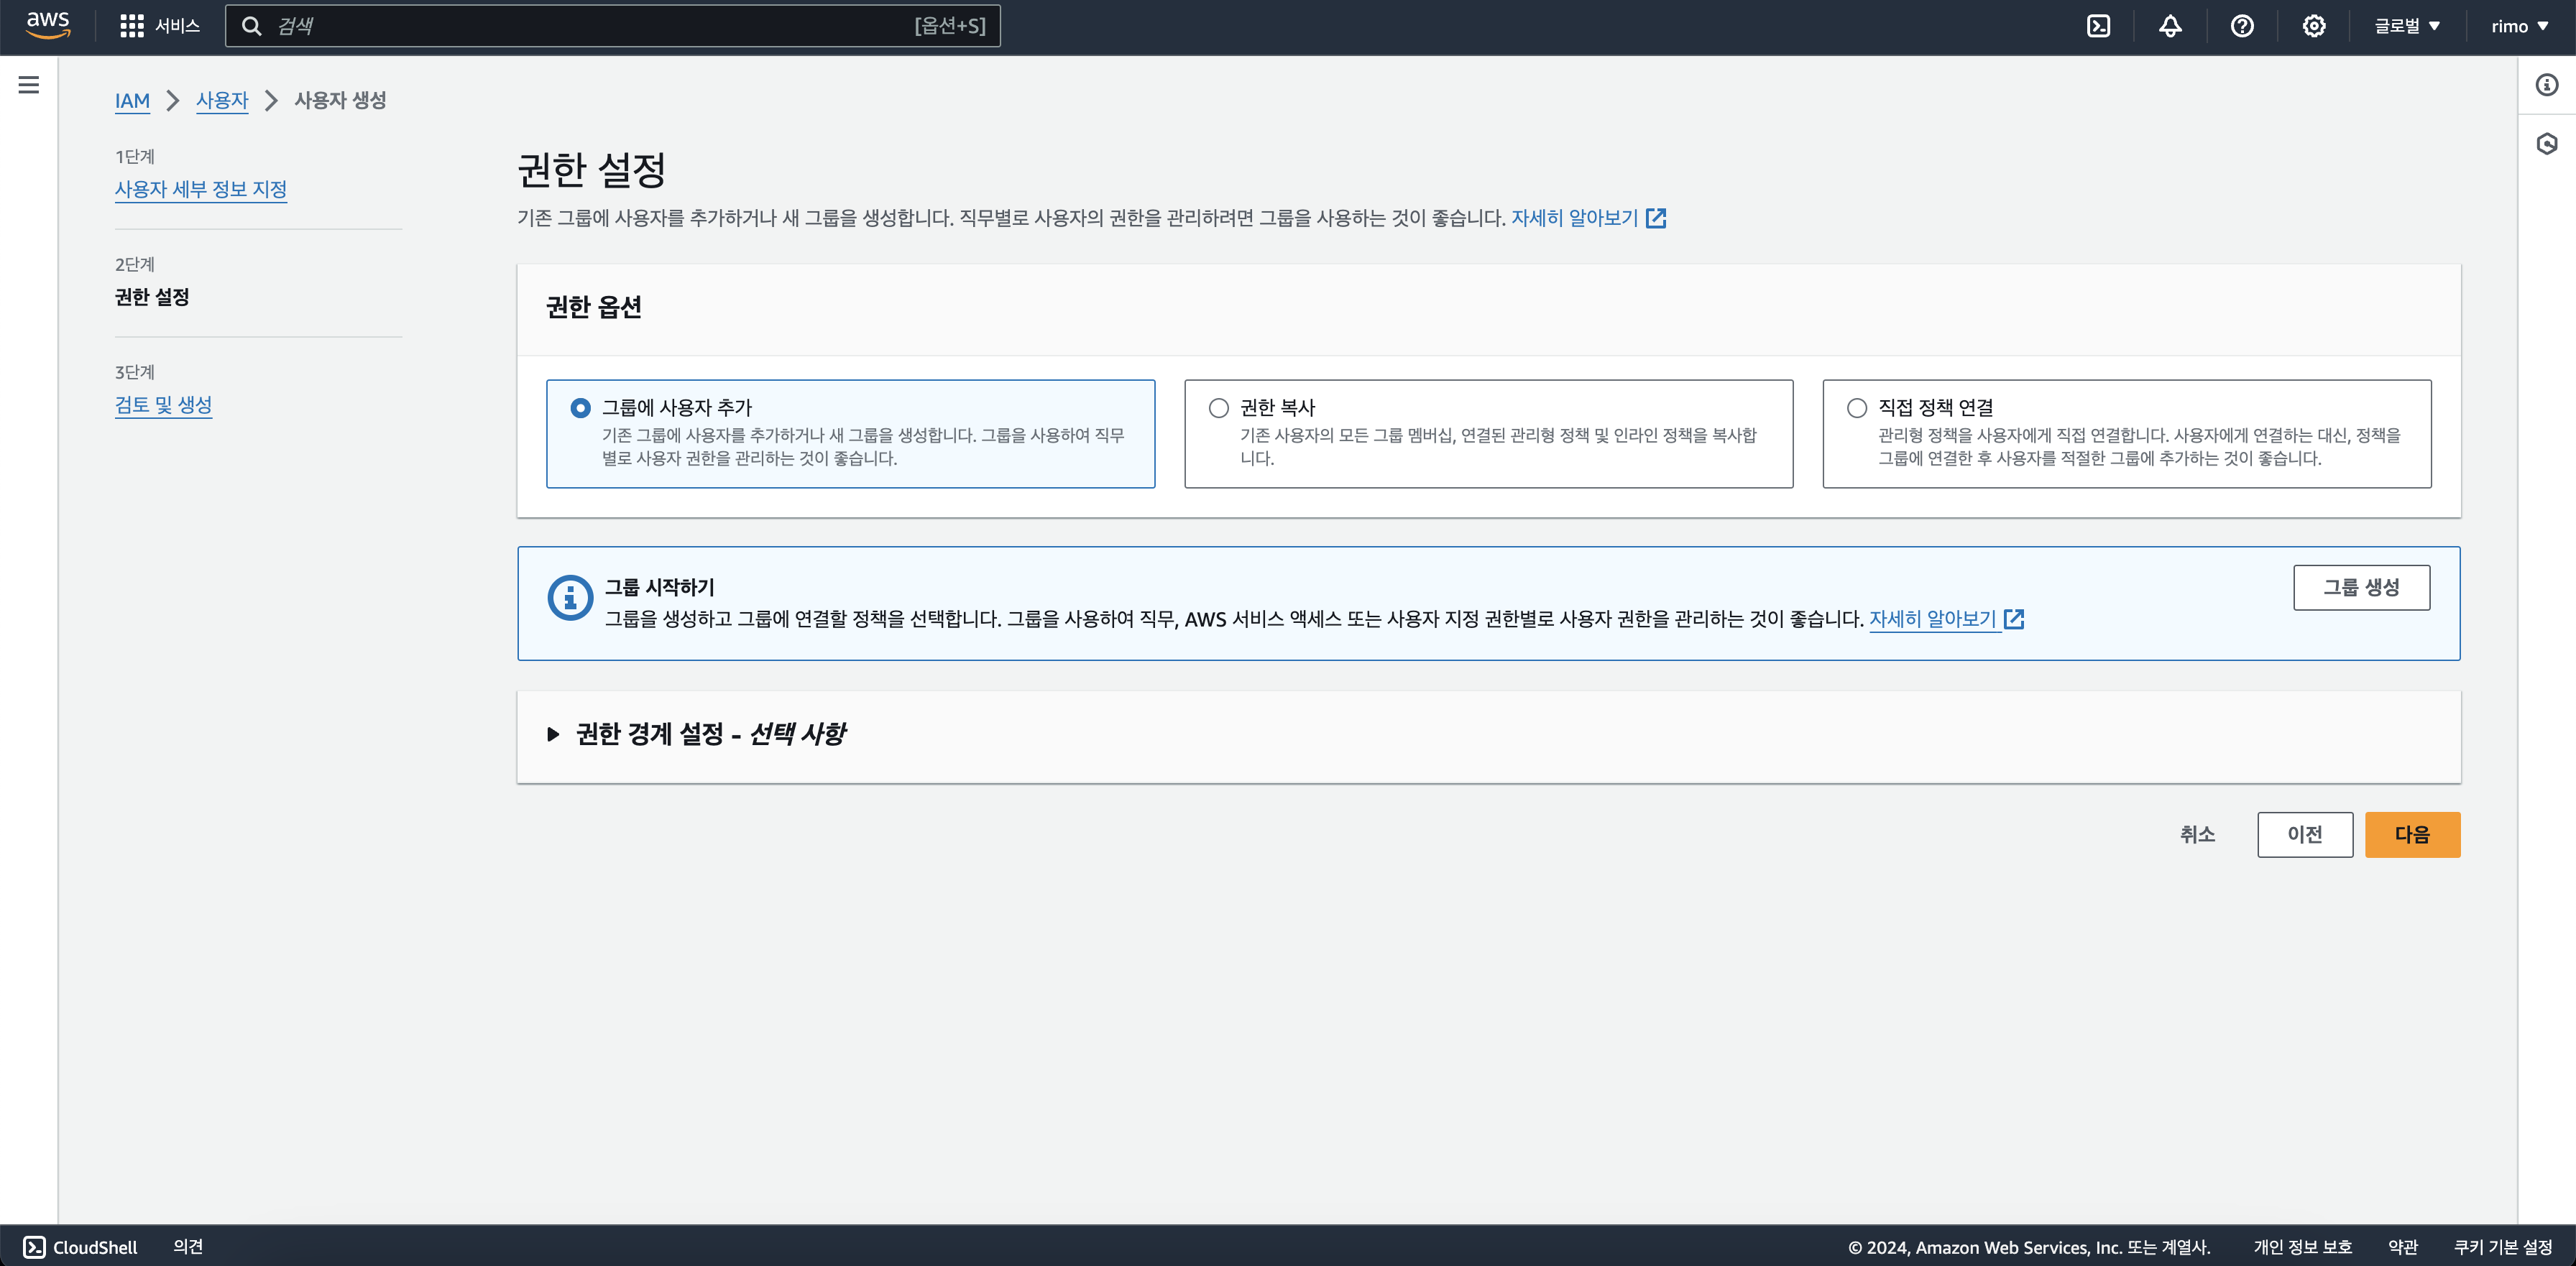Image resolution: width=2576 pixels, height=1266 pixels.
Task: Open the notifications bell icon
Action: click(x=2170, y=26)
